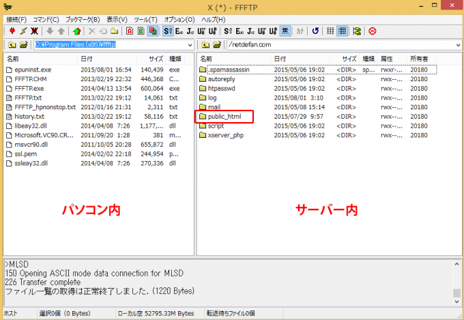Screen dimensions: 464x320
Task: Select the xserver_php folder on server
Action: pos(222,135)
